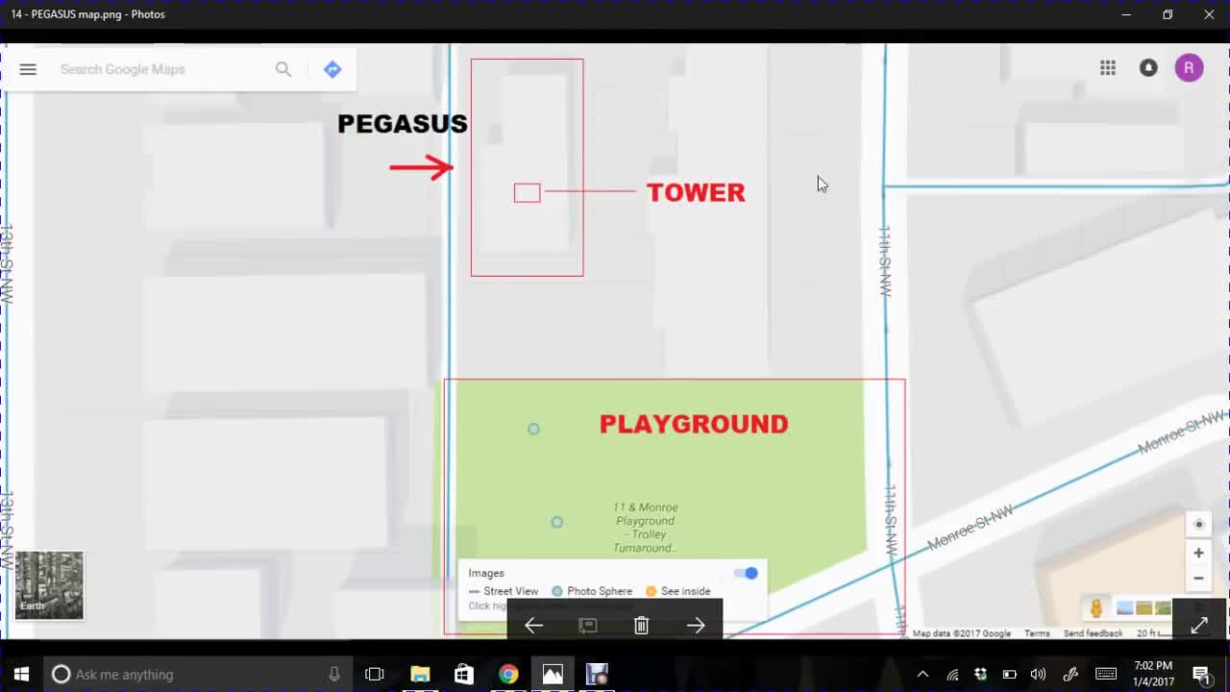Pick up the yellow Pegman figure
Image resolution: width=1230 pixels, height=692 pixels.
(x=1096, y=608)
